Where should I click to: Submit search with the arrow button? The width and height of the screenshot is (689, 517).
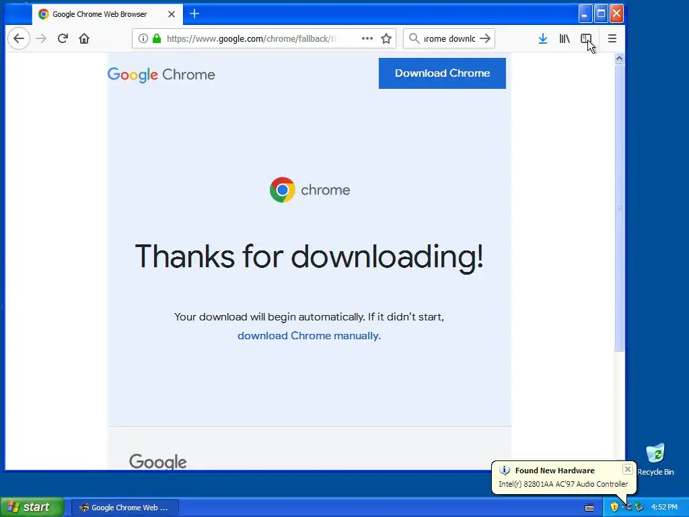[485, 38]
